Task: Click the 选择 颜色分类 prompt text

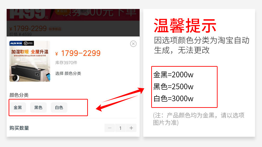Action: pos(68,73)
